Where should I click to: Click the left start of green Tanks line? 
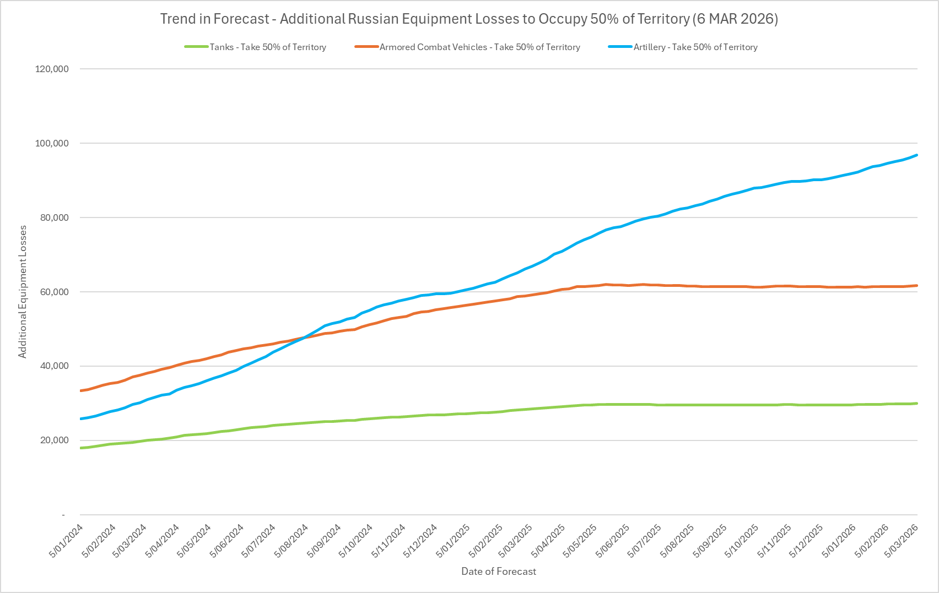click(82, 448)
